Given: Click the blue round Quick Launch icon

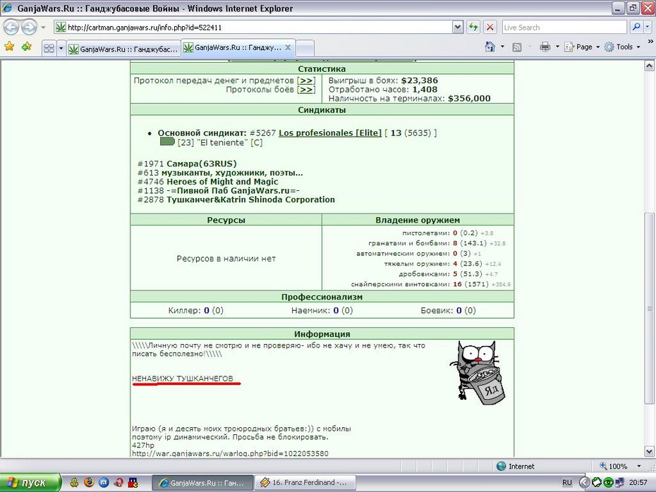Looking at the screenshot, I should coord(104,483).
